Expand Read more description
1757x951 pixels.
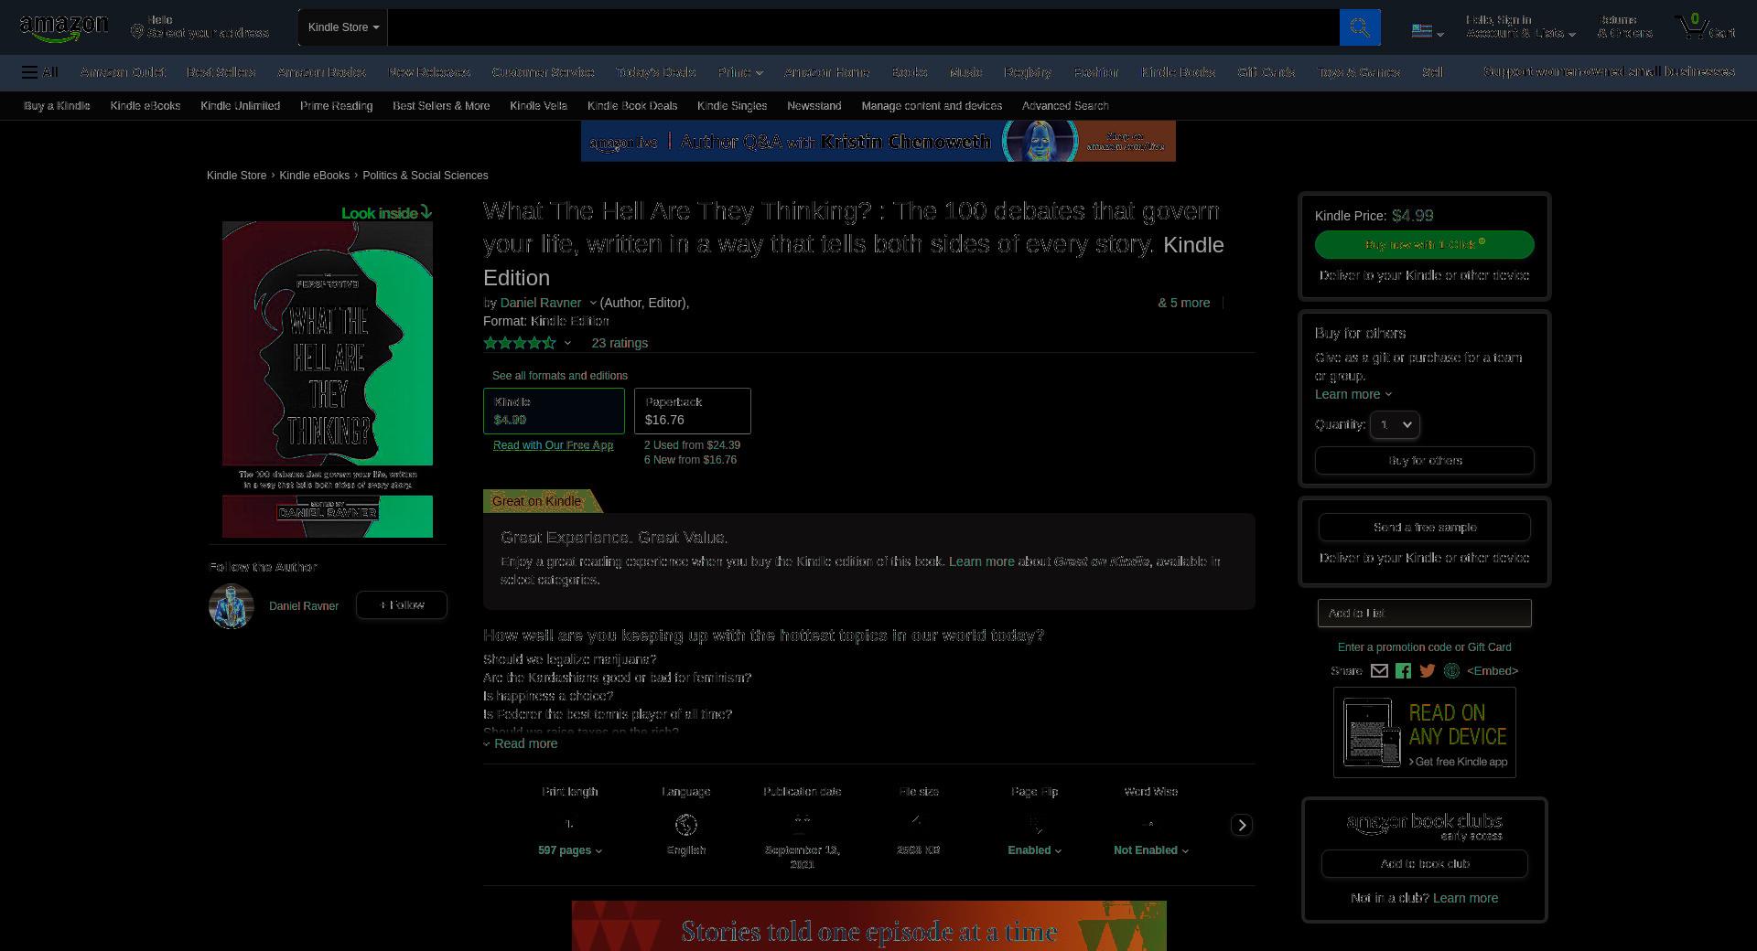521,743
